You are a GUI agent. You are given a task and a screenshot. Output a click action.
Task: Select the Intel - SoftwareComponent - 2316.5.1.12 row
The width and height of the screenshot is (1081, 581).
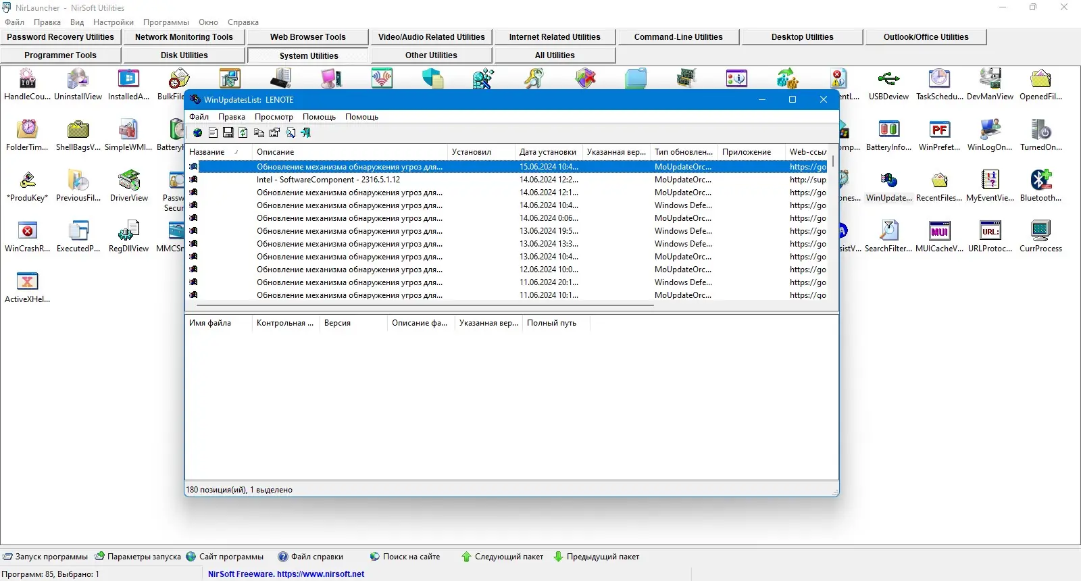507,180
